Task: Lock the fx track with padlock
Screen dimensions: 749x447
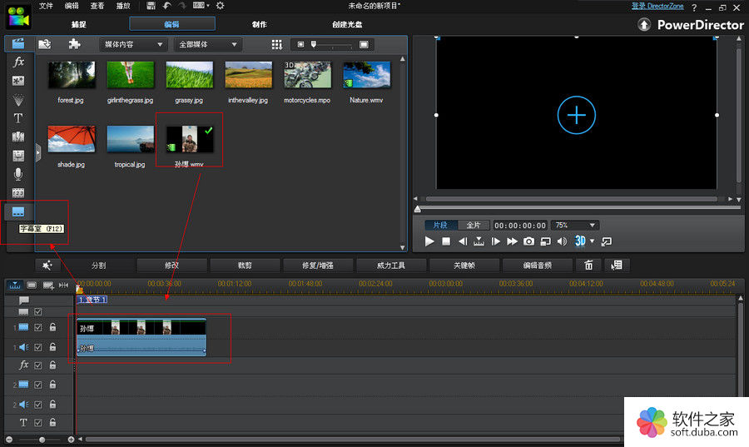Action: [x=53, y=365]
